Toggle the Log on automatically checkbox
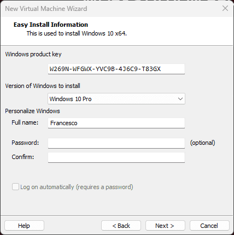This screenshot has width=234, height=235. click(15, 187)
